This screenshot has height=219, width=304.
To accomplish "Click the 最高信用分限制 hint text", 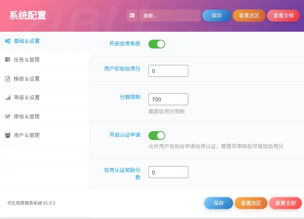I will tap(166, 112).
